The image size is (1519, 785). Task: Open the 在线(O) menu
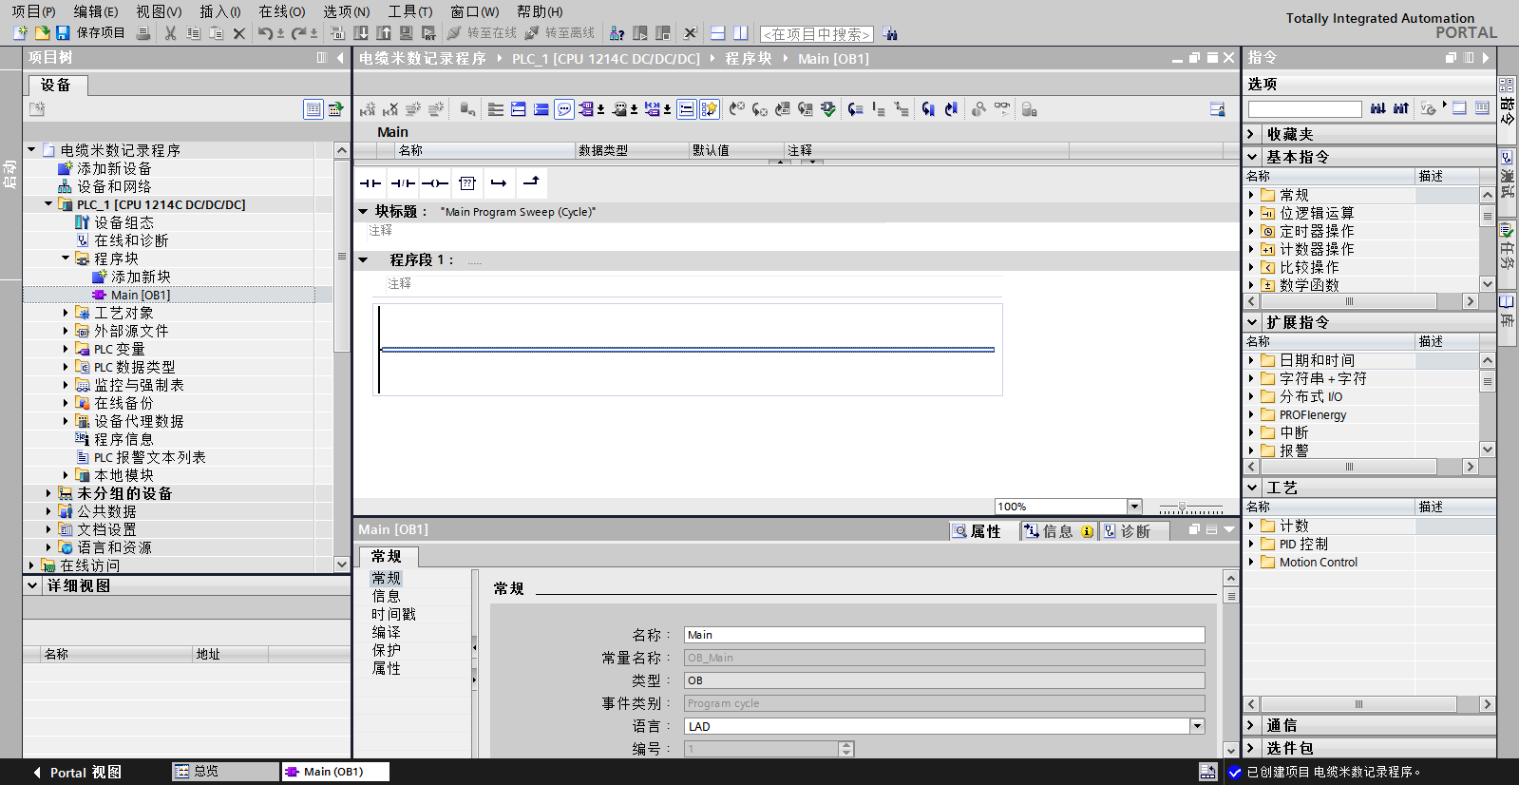pos(282,11)
